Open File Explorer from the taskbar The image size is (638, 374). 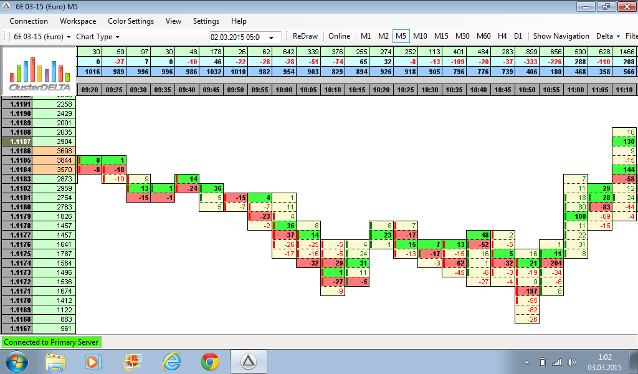pos(55,362)
